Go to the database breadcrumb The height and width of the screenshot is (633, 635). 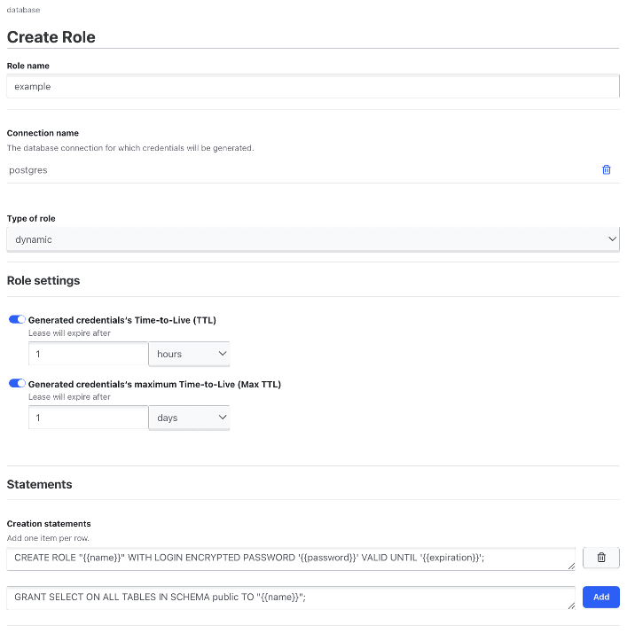point(23,10)
